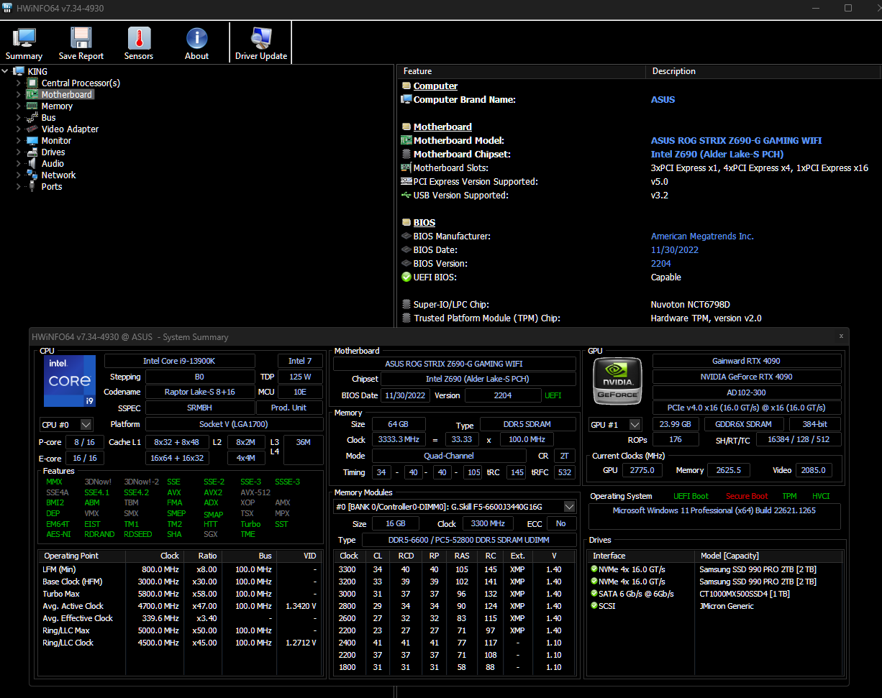Viewport: 882px width, 698px height.
Task: Click the KING computer root icon
Action: (x=19, y=71)
